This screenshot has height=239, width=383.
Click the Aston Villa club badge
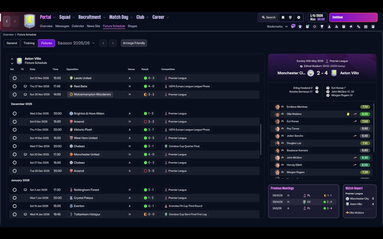click(29, 21)
